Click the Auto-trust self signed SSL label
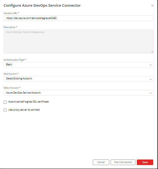The height and width of the screenshot is (169, 158). point(28,102)
